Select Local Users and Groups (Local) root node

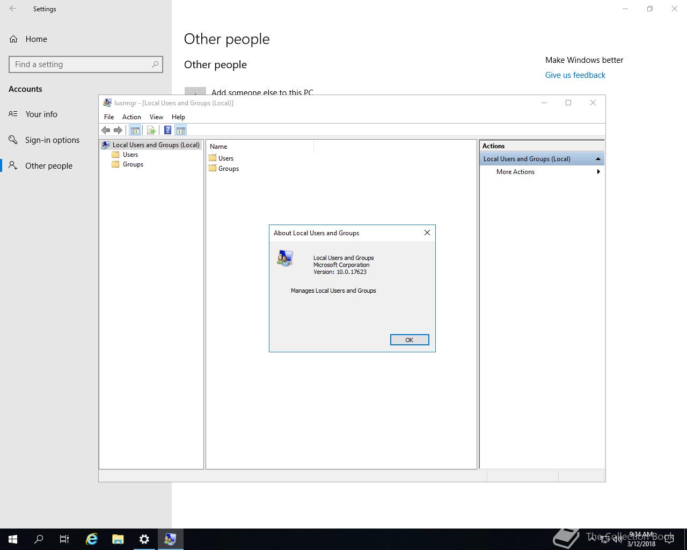point(151,145)
